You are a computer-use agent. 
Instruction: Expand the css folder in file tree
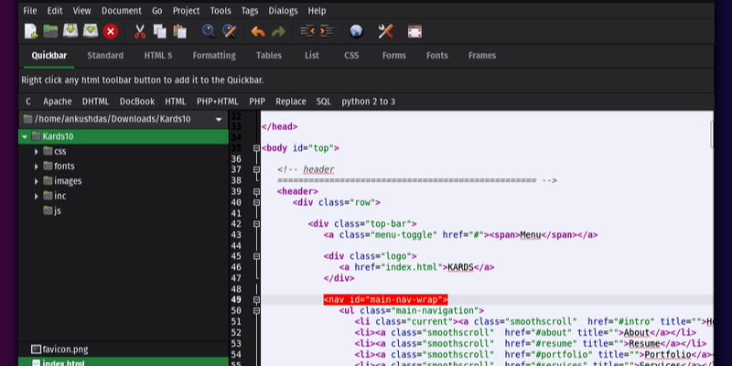point(37,151)
